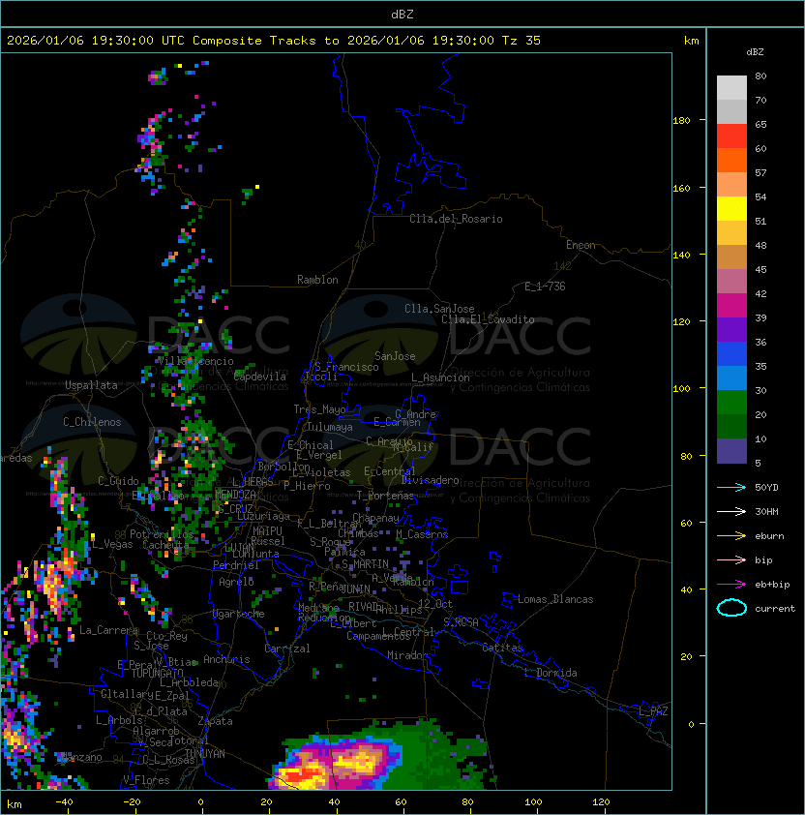This screenshot has width=805, height=815.
Task: Click the 'Villavicencio' place label
Action: pos(195,361)
